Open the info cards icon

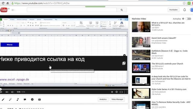click(x=32, y=100)
